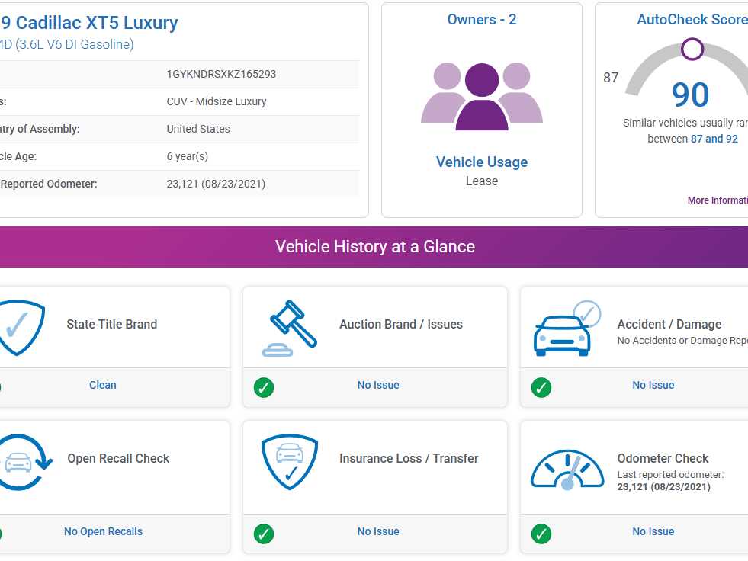Screen dimensions: 748x561
Task: Click the three-person Owners icon
Action: [x=482, y=96]
